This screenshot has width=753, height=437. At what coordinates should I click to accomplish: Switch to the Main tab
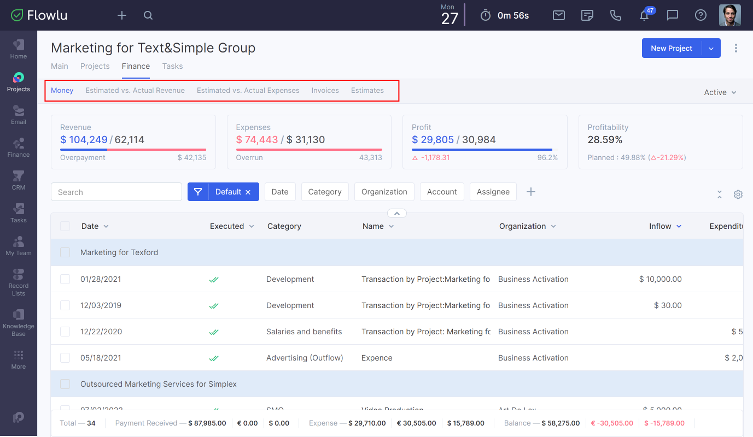60,66
